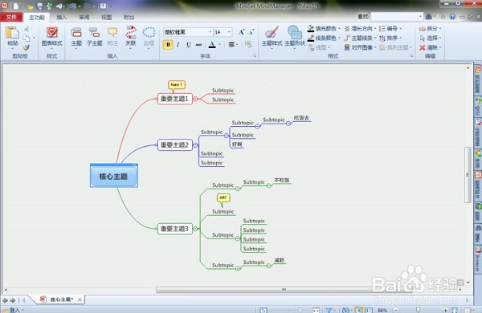This screenshot has width=482, height=313.
Task: Click the 主题形状 topic shape icon
Action: 295,35
